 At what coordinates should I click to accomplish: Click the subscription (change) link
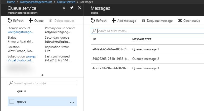[x=31, y=56]
